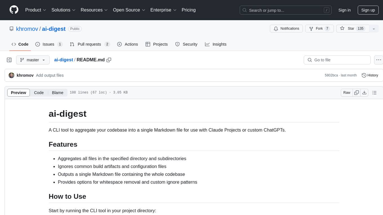Screen dimensions: 383x215
Task: Switch to the Code tab
Action: tap(20, 44)
